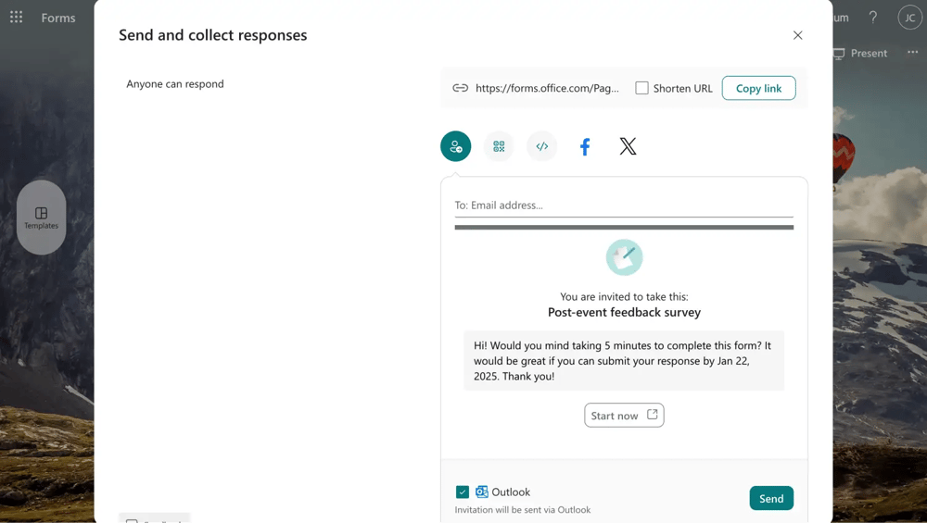The image size is (927, 523).
Task: Click 'Invitation will be sent via Outlook' text
Action: point(523,510)
